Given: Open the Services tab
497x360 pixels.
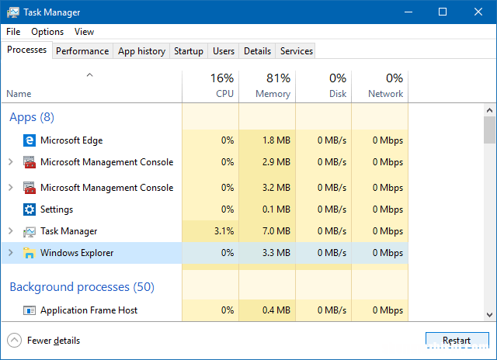Looking at the screenshot, I should point(297,51).
